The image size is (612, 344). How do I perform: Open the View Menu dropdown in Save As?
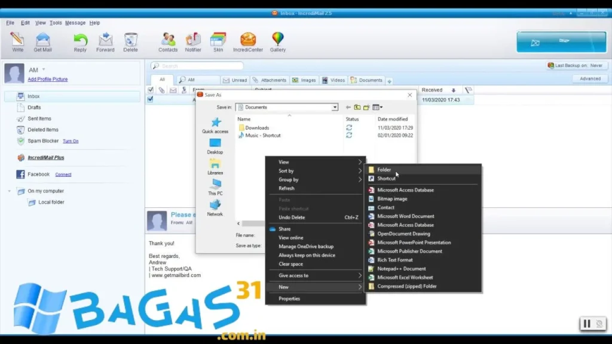[378, 107]
